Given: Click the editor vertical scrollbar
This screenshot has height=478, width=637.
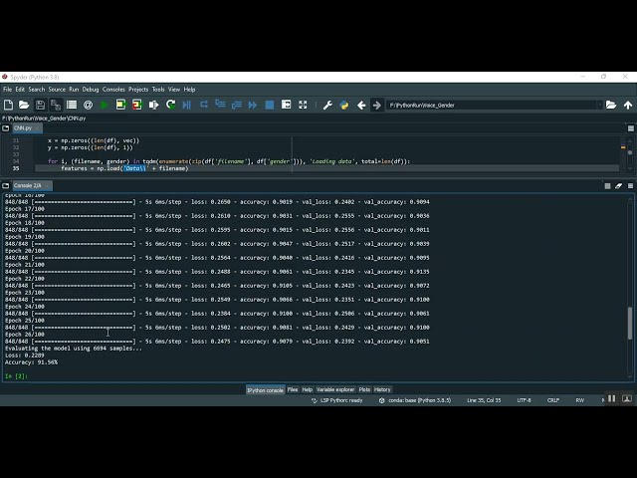Looking at the screenshot, I should coord(630,153).
